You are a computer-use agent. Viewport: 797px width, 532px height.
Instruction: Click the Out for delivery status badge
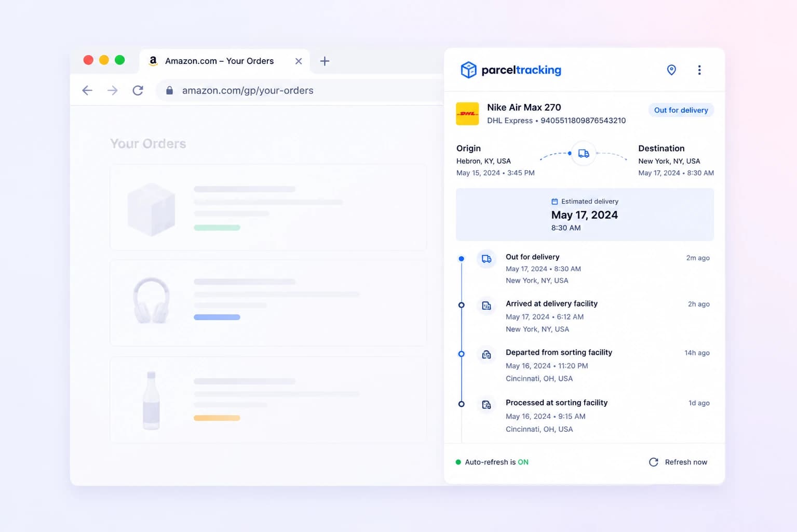coord(681,110)
